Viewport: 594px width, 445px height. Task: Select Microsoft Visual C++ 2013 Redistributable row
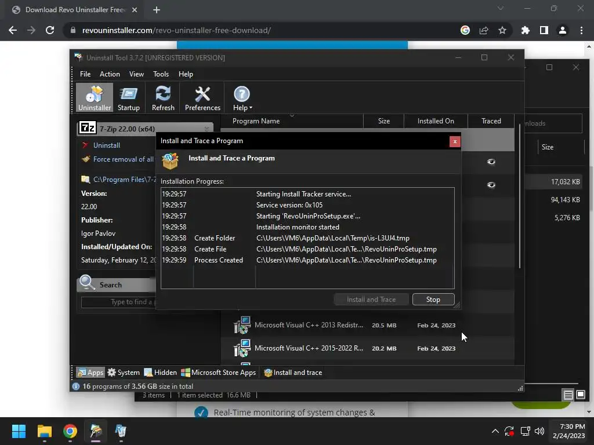367,325
